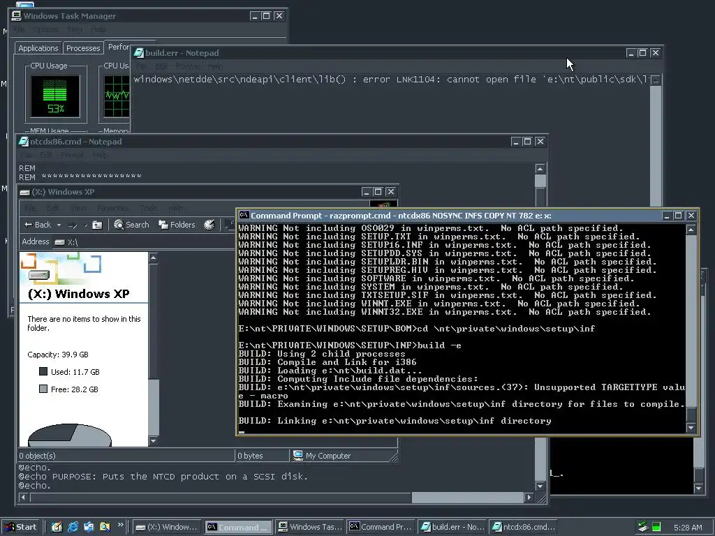The width and height of the screenshot is (715, 536).
Task: Click the explorer window resize grip
Action: pos(394,456)
